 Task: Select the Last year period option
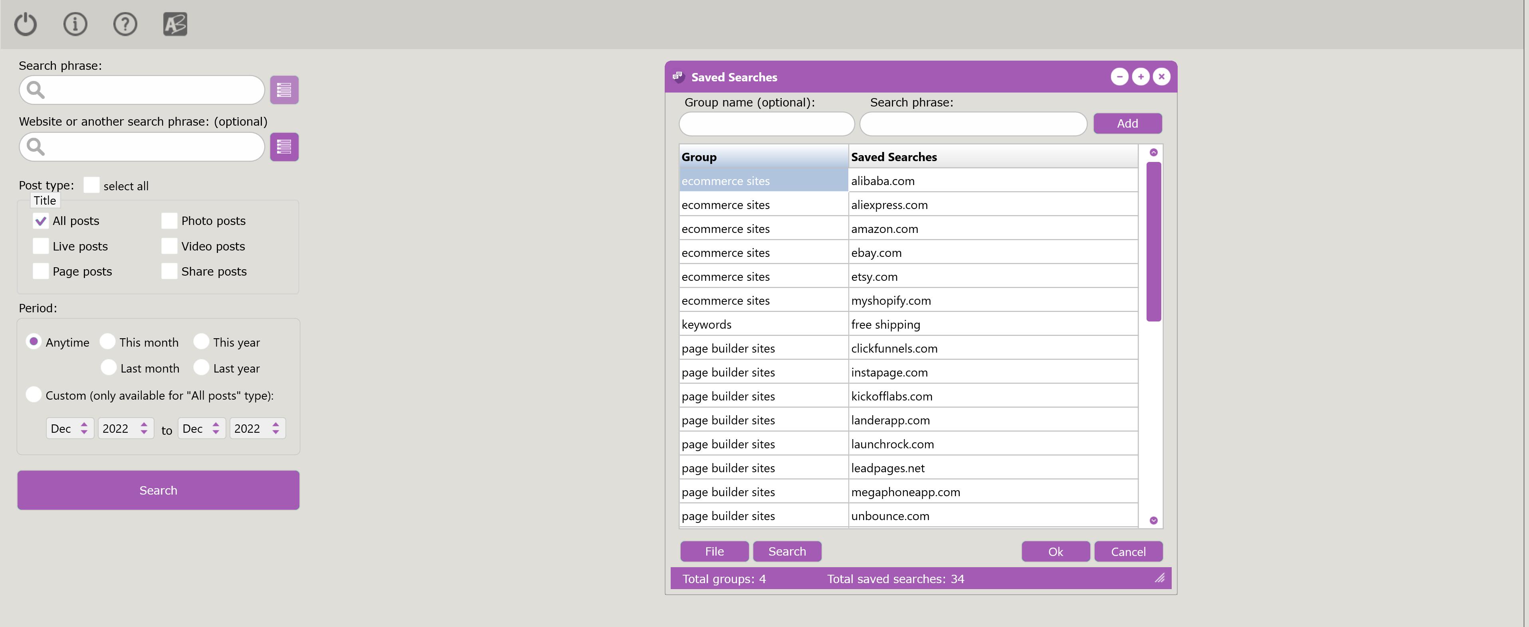(201, 368)
